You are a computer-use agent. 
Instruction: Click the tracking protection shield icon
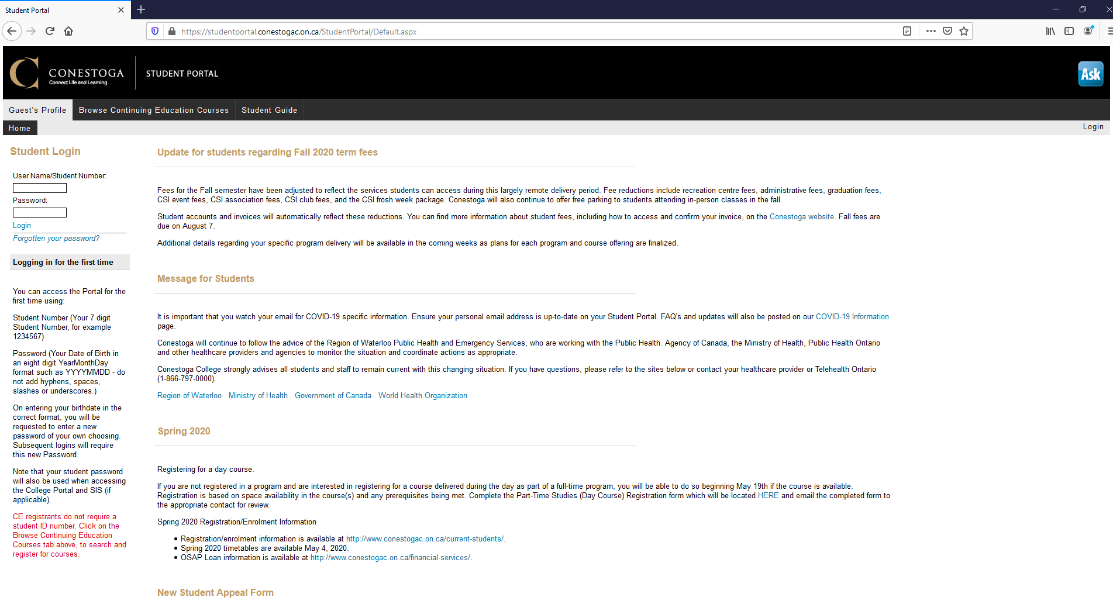[x=154, y=31]
